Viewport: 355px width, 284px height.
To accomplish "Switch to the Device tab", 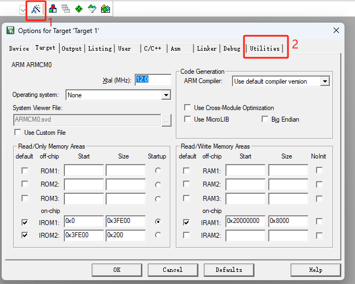I will [19, 48].
